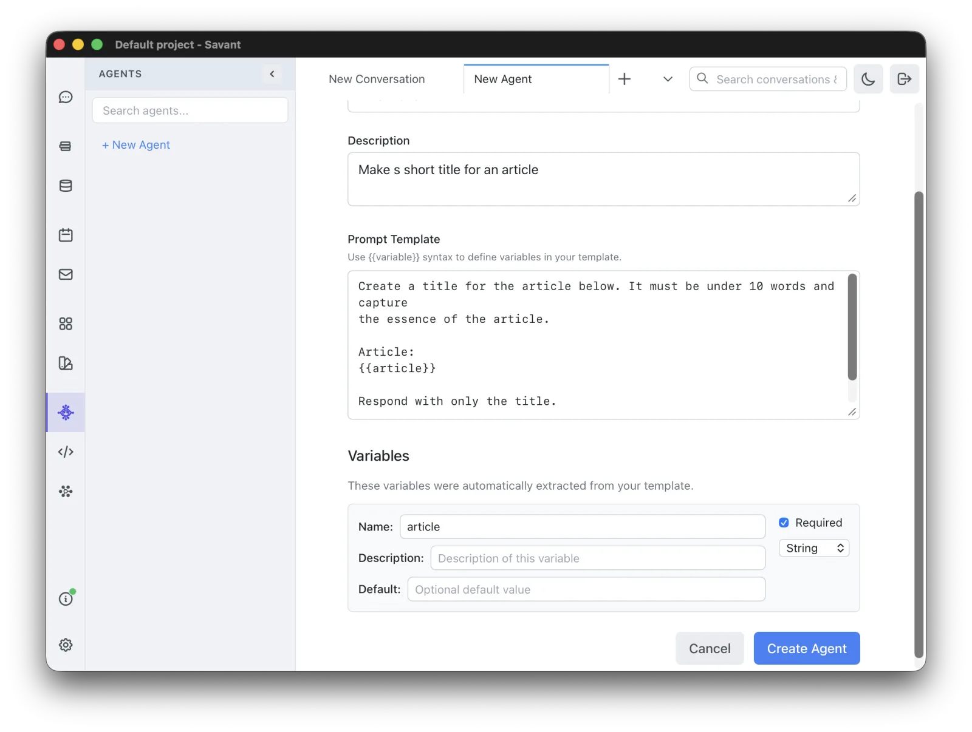Open the chat conversations sidebar icon
The height and width of the screenshot is (732, 972).
click(x=66, y=97)
